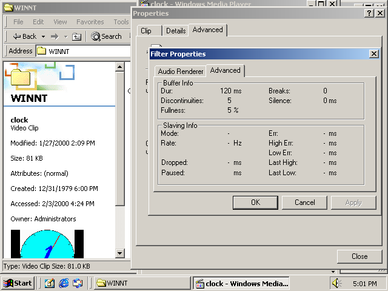Open the Tools menu in WINNT window
Image resolution: width=388 pixels, height=291 pixels.
[121, 22]
